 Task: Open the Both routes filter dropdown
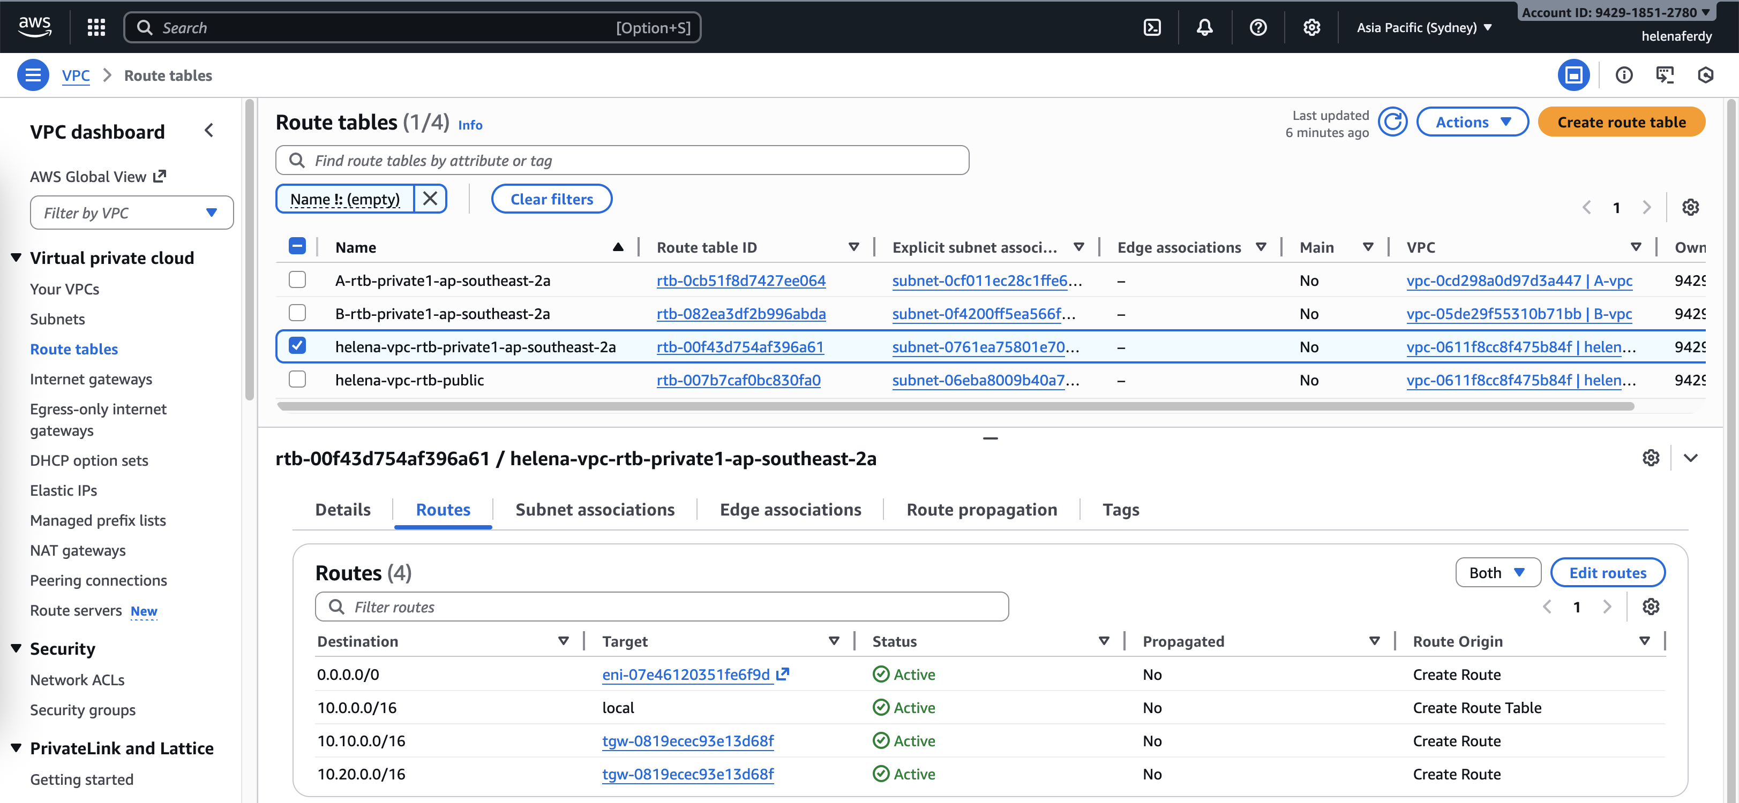click(x=1497, y=573)
